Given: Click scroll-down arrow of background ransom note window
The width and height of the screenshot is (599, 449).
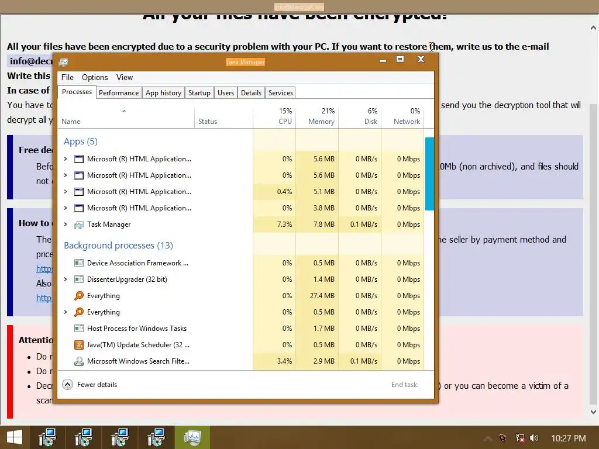Looking at the screenshot, I should [593, 412].
